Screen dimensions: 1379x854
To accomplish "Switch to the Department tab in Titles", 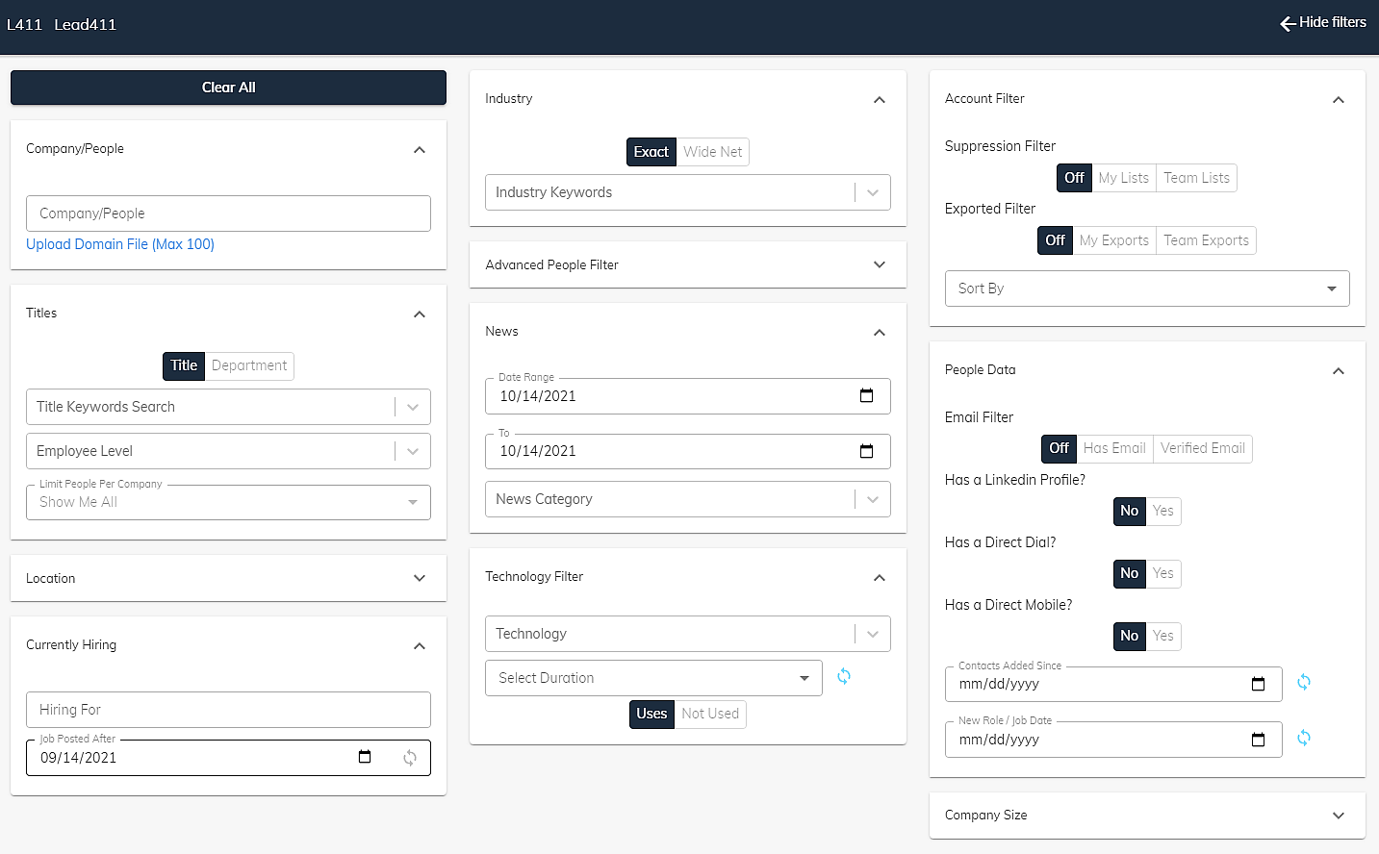I will (248, 365).
